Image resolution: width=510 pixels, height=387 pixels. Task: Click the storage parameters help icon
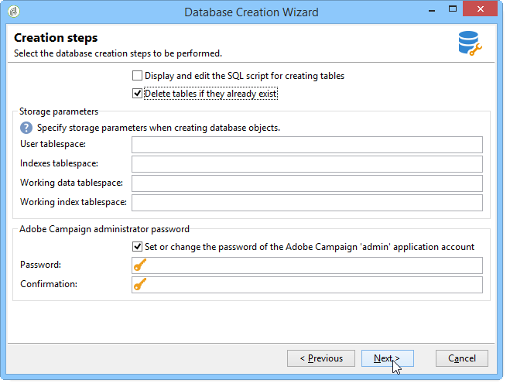pos(26,128)
